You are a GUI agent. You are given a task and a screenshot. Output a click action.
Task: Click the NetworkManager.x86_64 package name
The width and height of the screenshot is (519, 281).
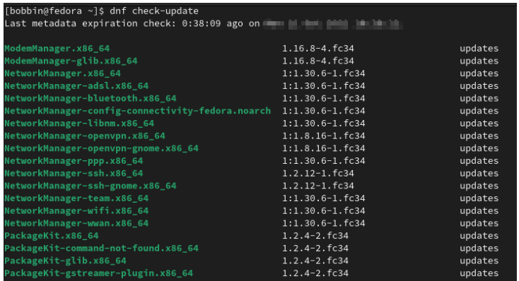62,73
